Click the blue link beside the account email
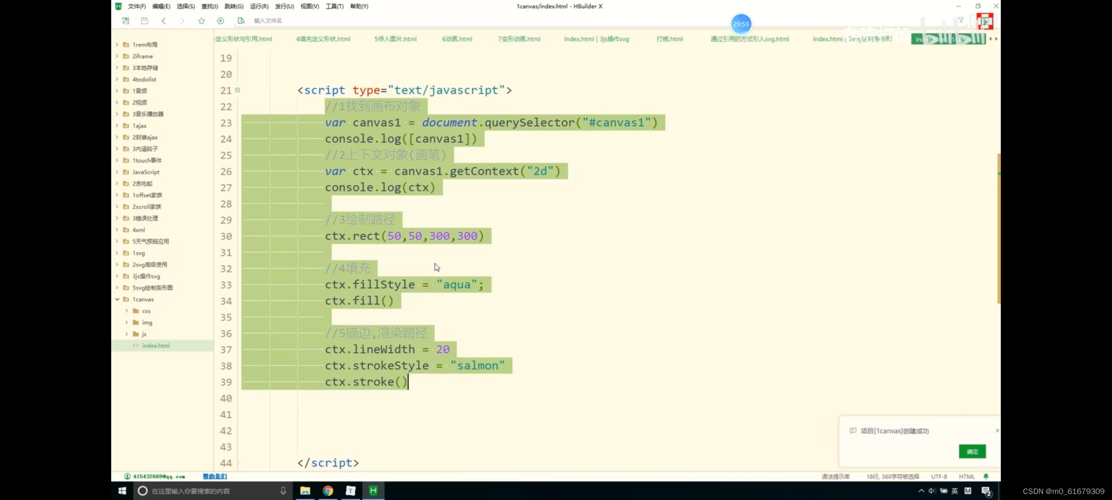 (x=215, y=476)
